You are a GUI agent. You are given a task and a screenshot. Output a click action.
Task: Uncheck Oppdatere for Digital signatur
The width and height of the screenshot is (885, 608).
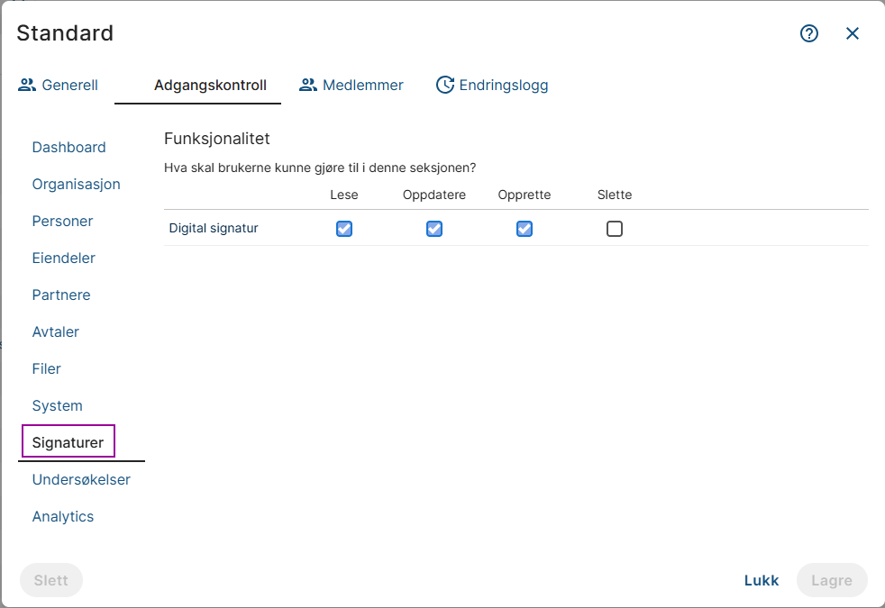(434, 229)
